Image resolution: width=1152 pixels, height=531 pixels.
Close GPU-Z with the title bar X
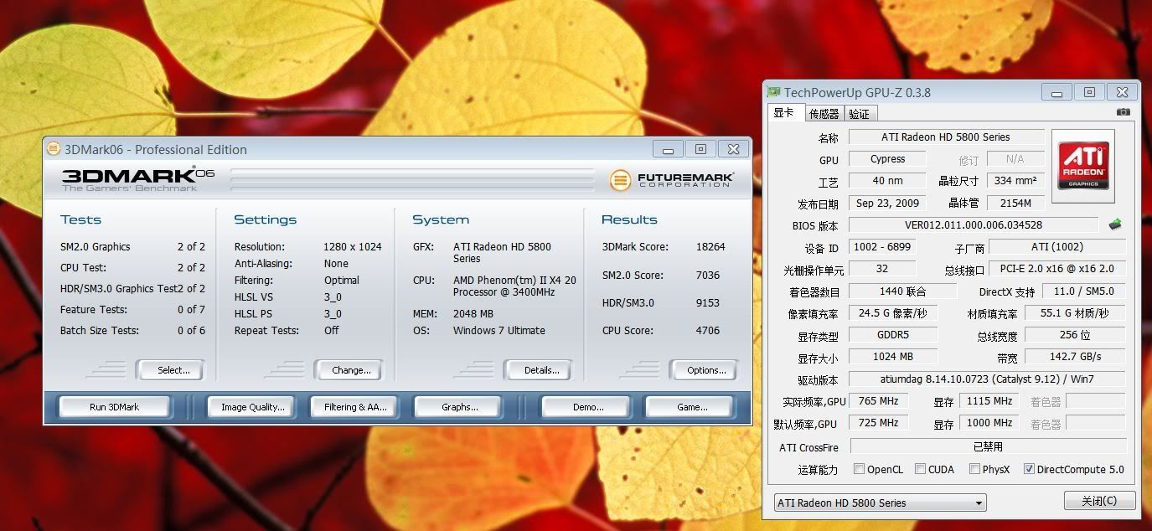(1122, 92)
